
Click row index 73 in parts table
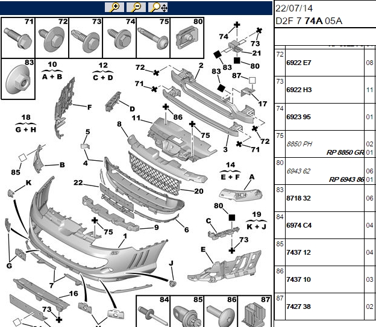pyautogui.click(x=280, y=81)
